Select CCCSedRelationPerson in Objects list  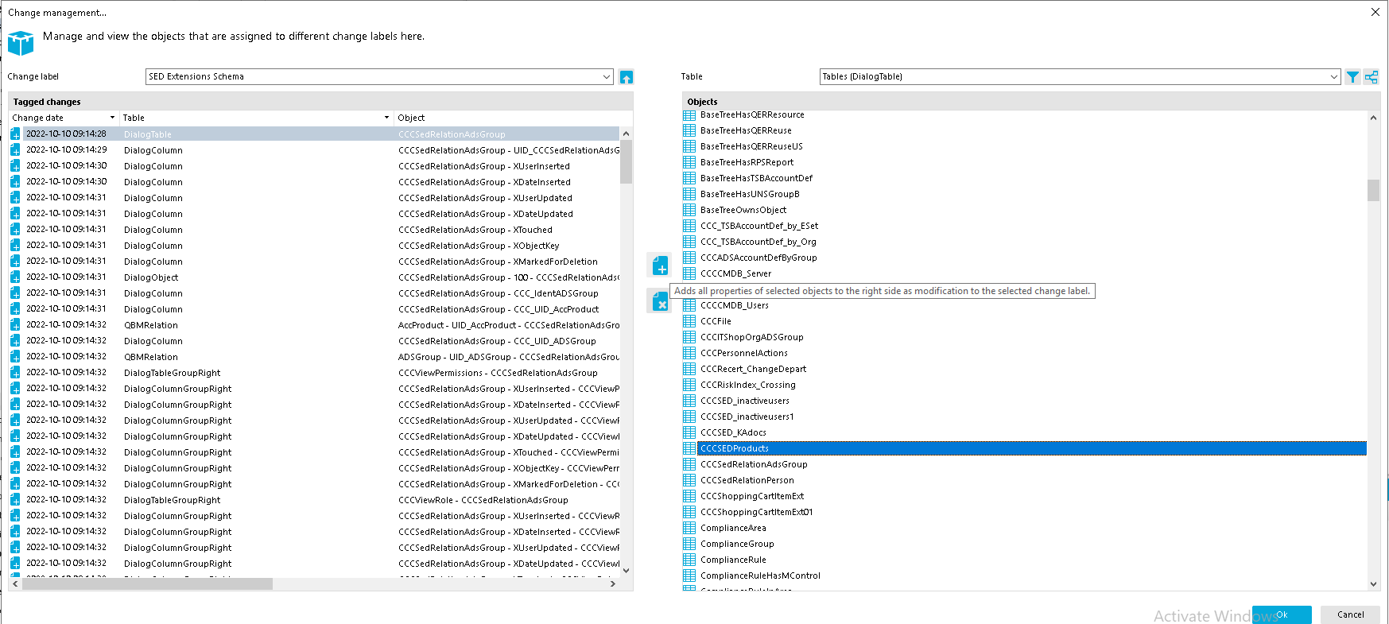(747, 480)
